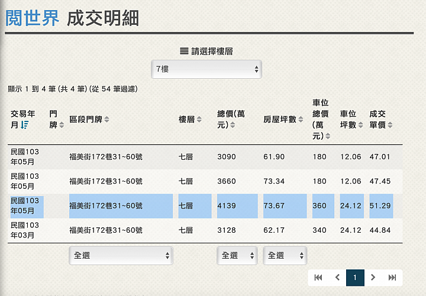Go to last page of results
The width and height of the screenshot is (426, 296).
(392, 278)
